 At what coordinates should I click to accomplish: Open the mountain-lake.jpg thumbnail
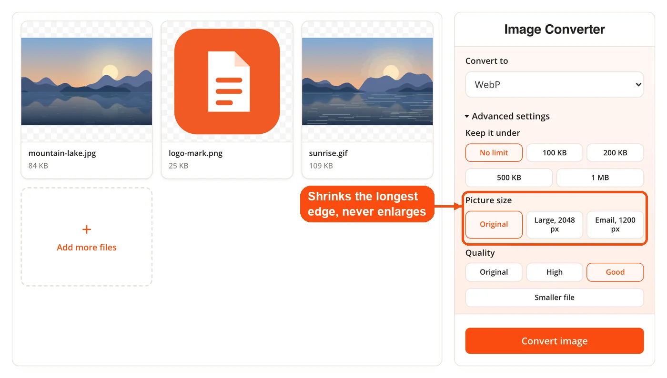click(x=87, y=81)
